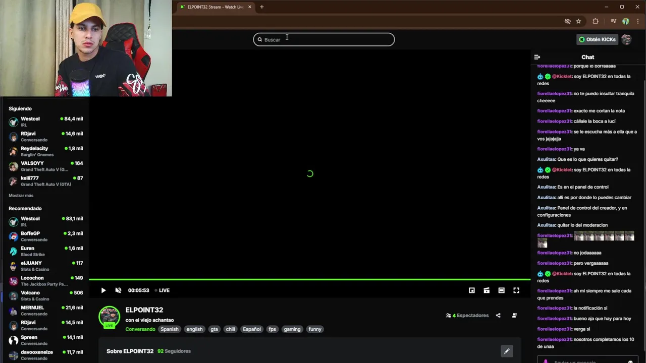Screen dimensions: 646x363
Task: Close the ELPOINT32 Stream browser tab
Action: pos(249,7)
